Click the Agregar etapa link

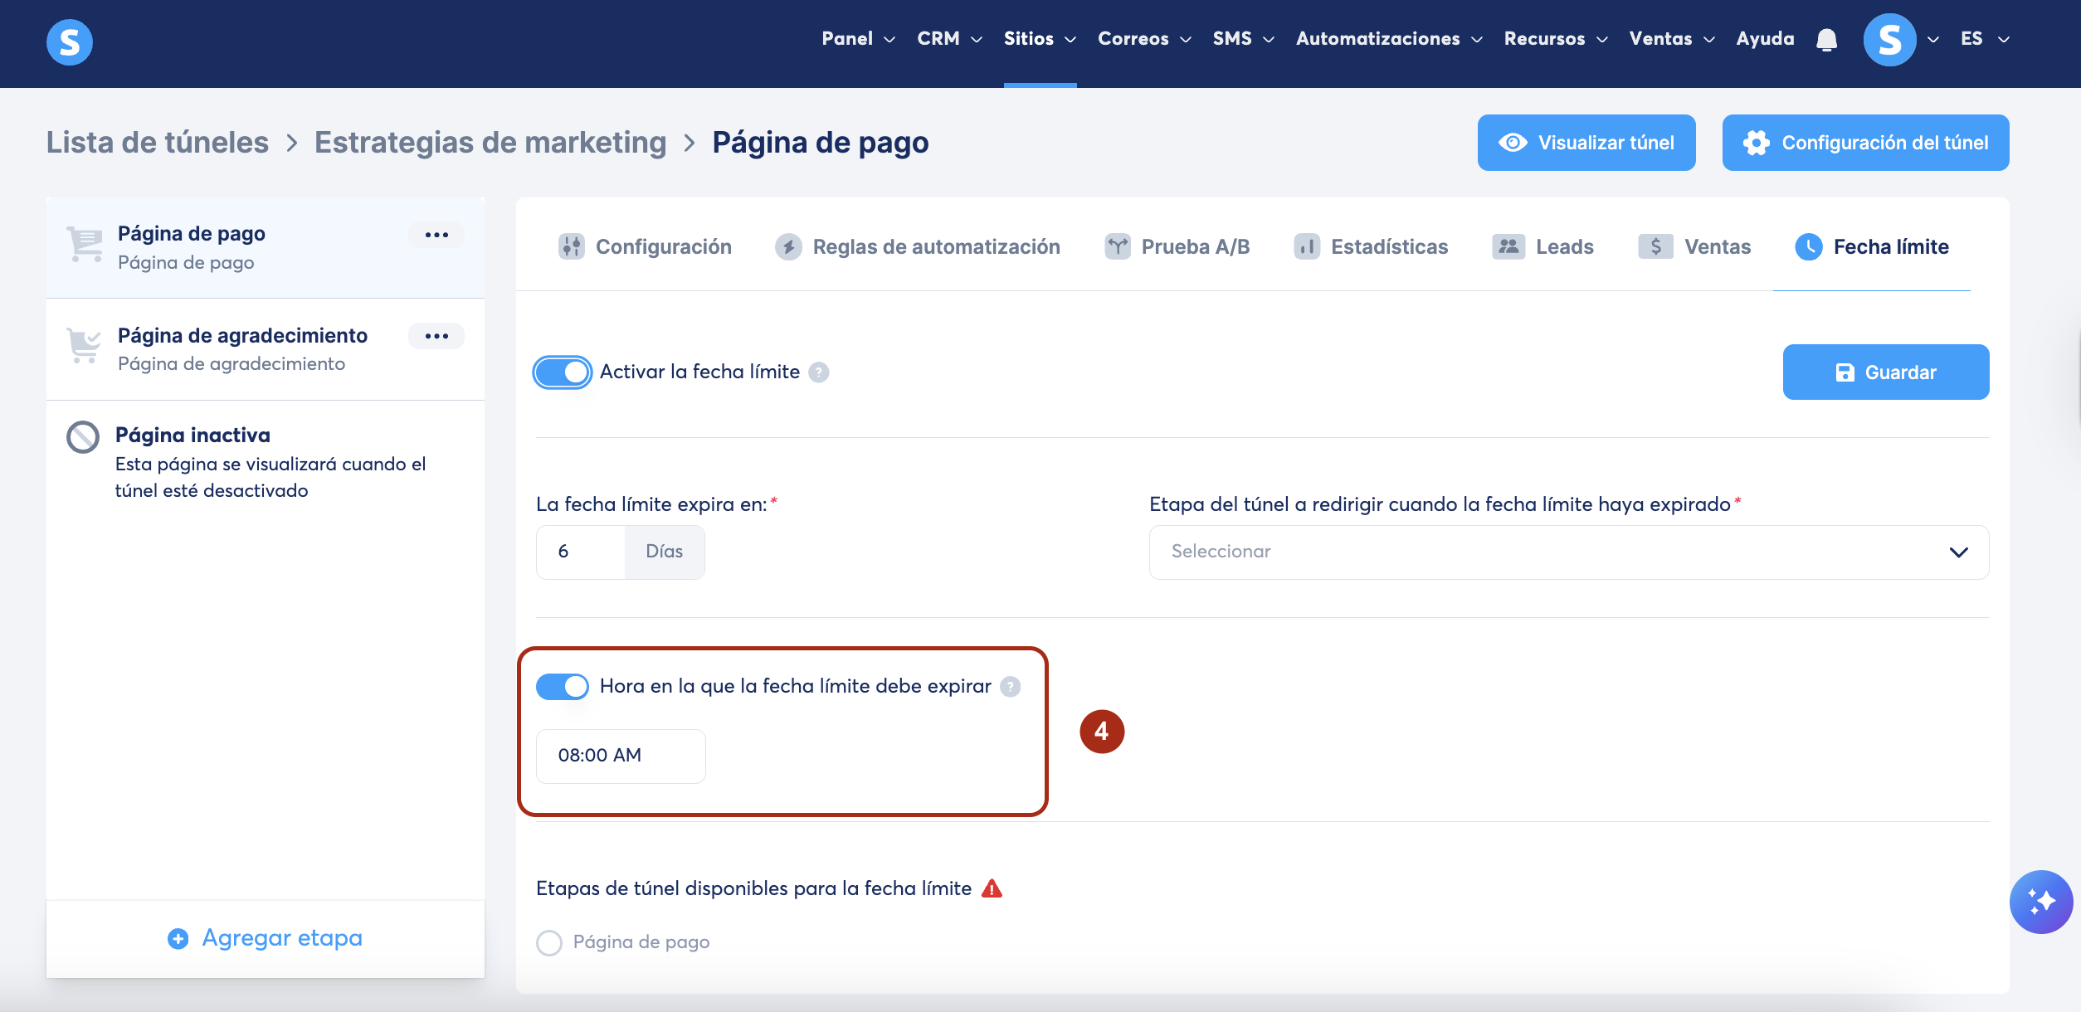pos(266,938)
